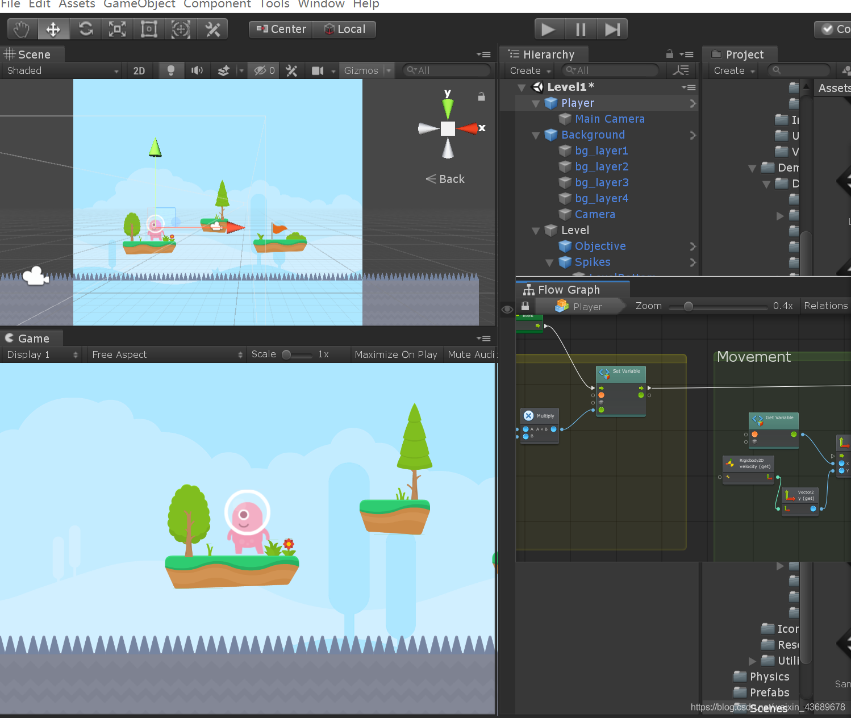Switch to the Hierarchy tab

point(544,55)
